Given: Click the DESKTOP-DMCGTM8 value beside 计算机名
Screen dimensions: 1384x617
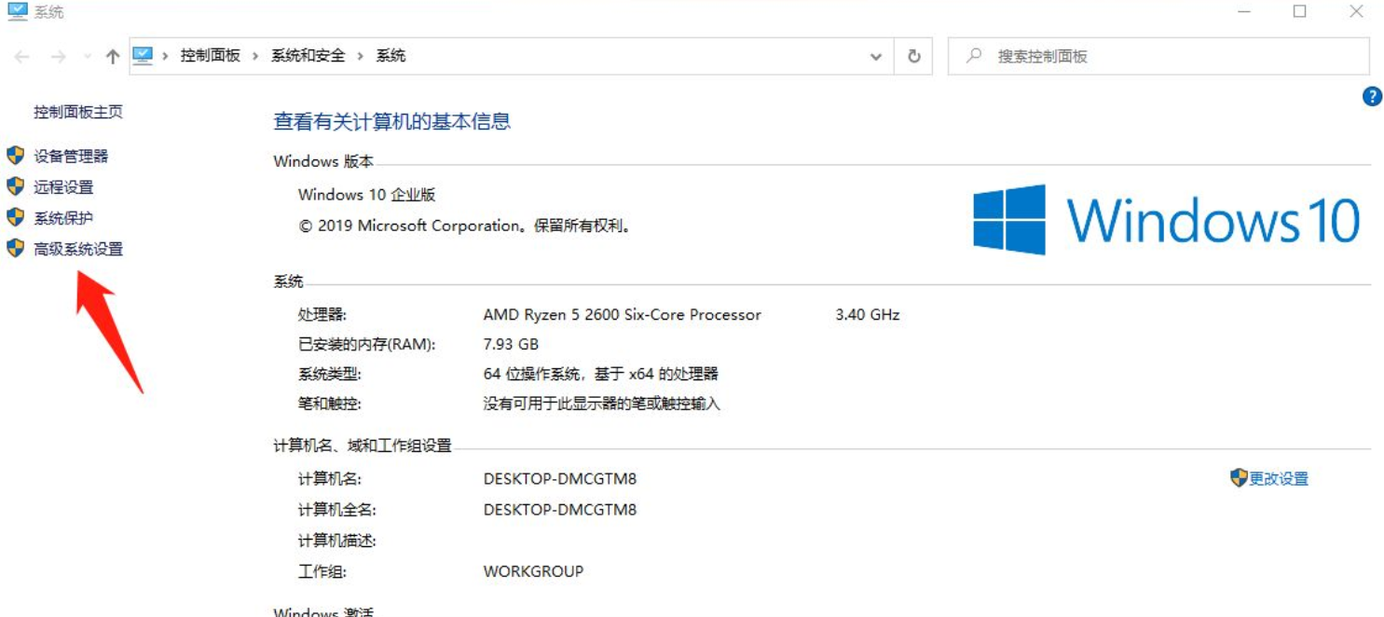Looking at the screenshot, I should point(560,479).
